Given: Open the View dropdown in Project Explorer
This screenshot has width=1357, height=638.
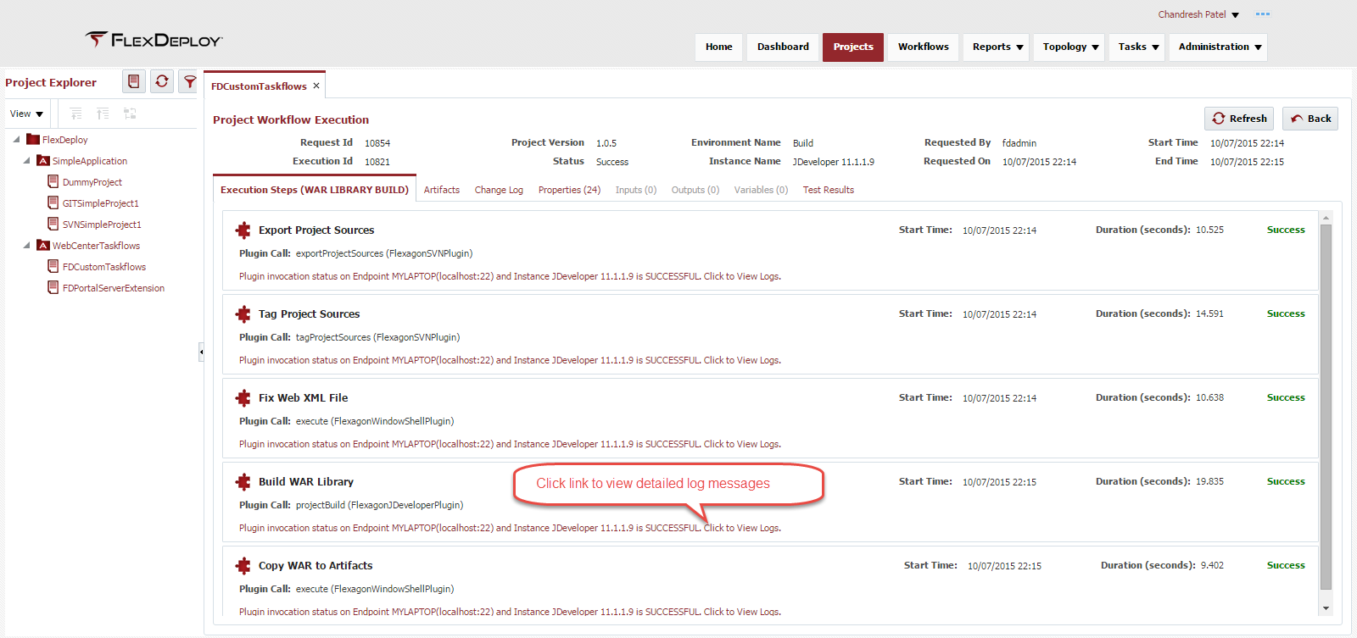Looking at the screenshot, I should click(x=26, y=114).
